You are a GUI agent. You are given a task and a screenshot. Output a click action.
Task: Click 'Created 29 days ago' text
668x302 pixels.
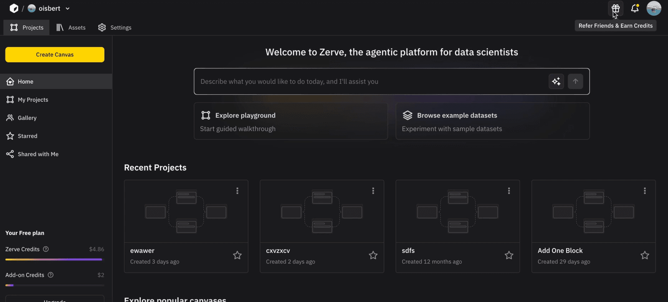(x=564, y=262)
